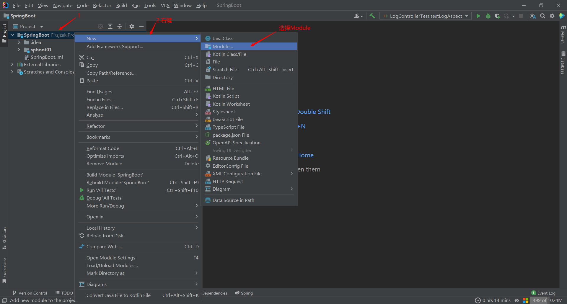Choose Convert Java File to Kotlin File
The height and width of the screenshot is (304, 567).
(x=139, y=295)
